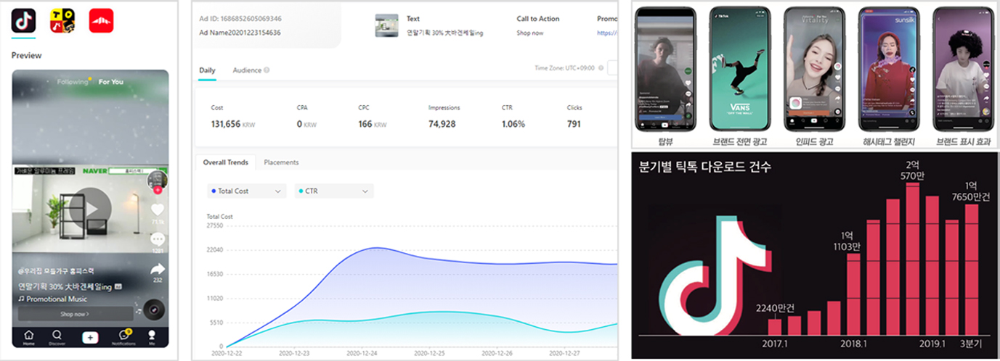Screen dimensions: 1000x361
Task: Click the 2240만건 bar label
Action: (775, 307)
